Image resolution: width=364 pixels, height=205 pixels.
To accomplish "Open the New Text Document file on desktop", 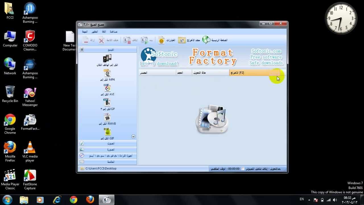I will click(x=70, y=41).
